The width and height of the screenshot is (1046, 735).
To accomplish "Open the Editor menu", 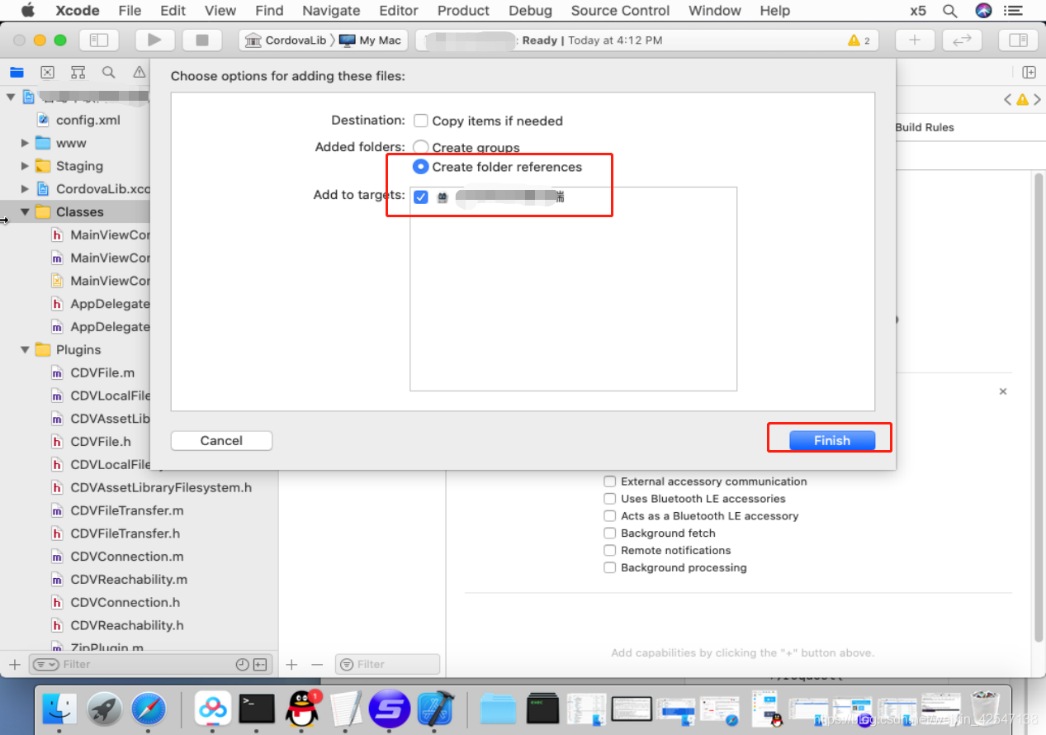I will [399, 11].
